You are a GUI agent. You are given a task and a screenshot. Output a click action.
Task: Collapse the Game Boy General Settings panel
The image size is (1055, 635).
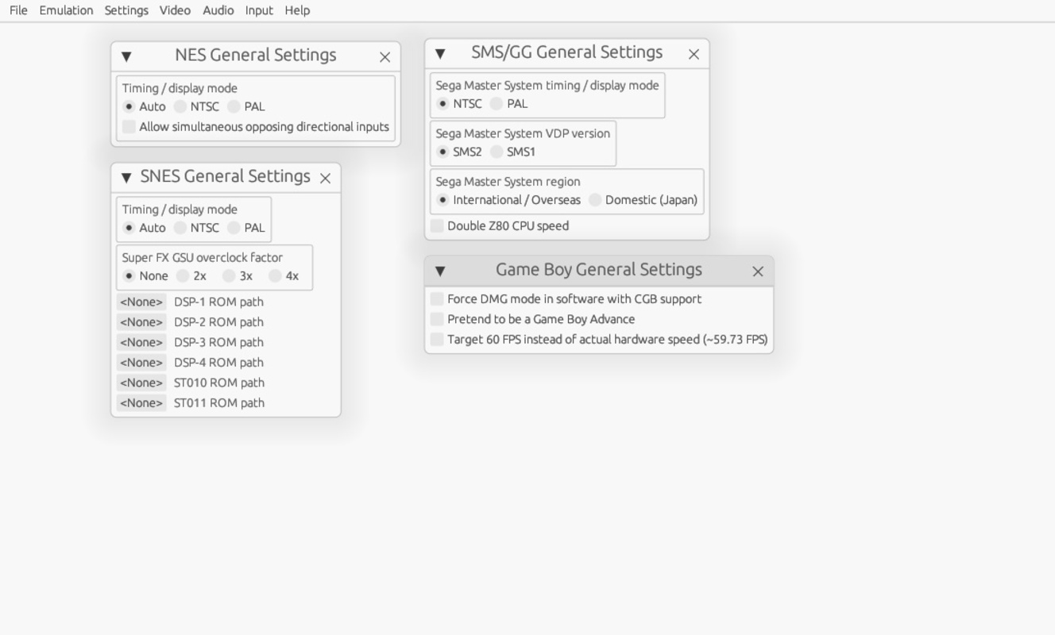tap(440, 271)
